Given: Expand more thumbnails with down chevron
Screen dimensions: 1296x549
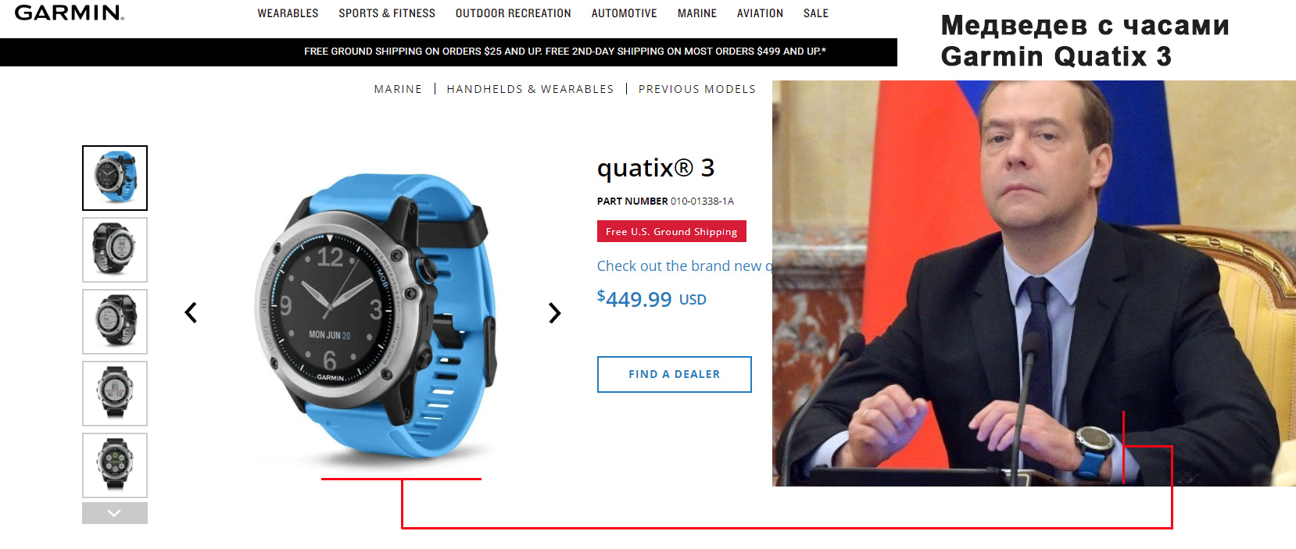Looking at the screenshot, I should 115,513.
